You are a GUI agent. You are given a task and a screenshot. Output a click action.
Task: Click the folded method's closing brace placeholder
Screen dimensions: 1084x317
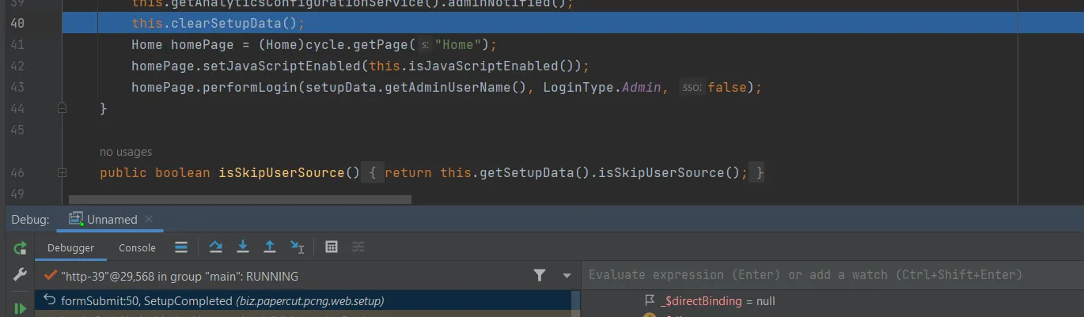pos(759,172)
